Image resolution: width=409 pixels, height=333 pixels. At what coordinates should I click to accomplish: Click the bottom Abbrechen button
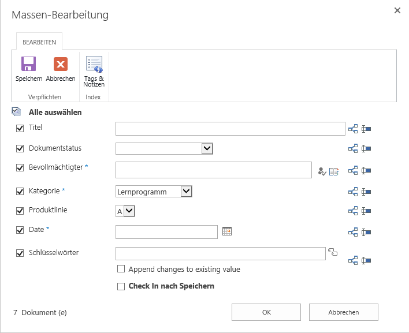[344, 312]
